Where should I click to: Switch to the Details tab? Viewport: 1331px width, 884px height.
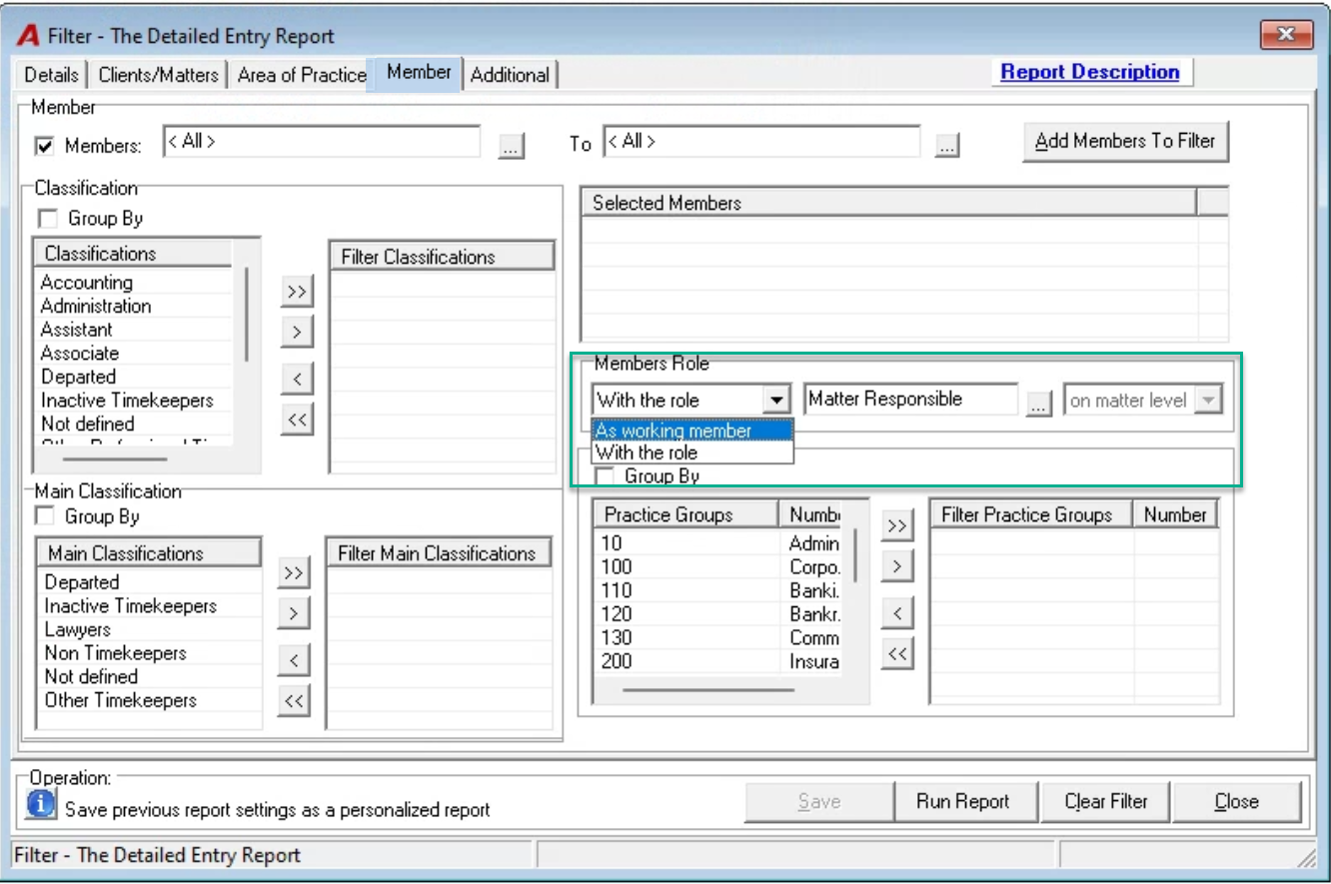(x=52, y=75)
